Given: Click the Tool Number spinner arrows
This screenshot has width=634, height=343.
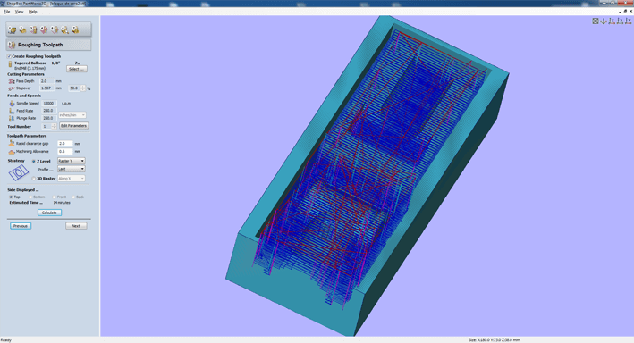Looking at the screenshot, I should coord(54,127).
